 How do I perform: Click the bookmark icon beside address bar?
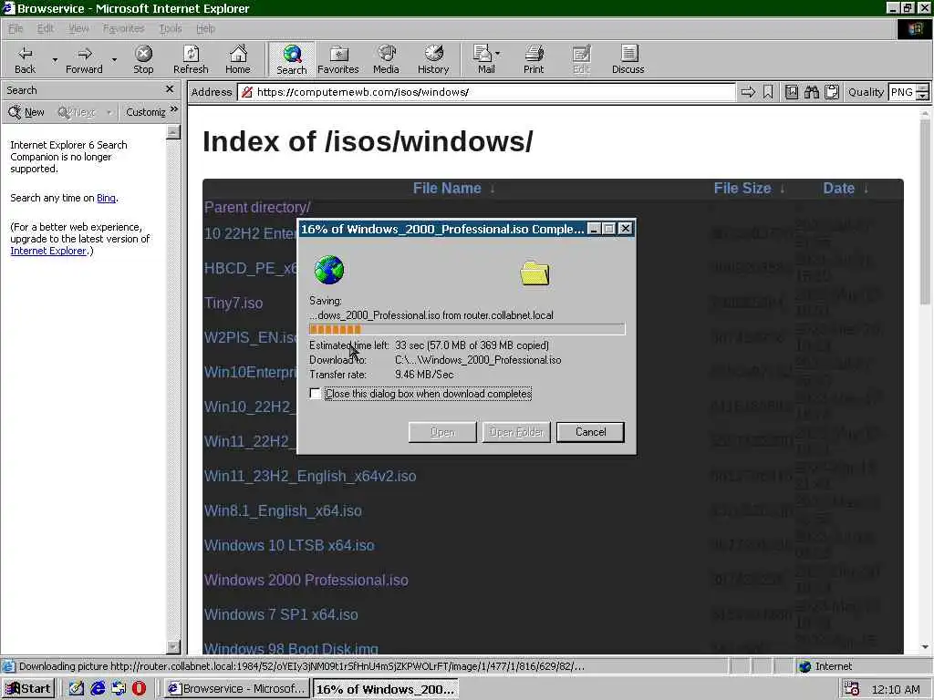(768, 92)
